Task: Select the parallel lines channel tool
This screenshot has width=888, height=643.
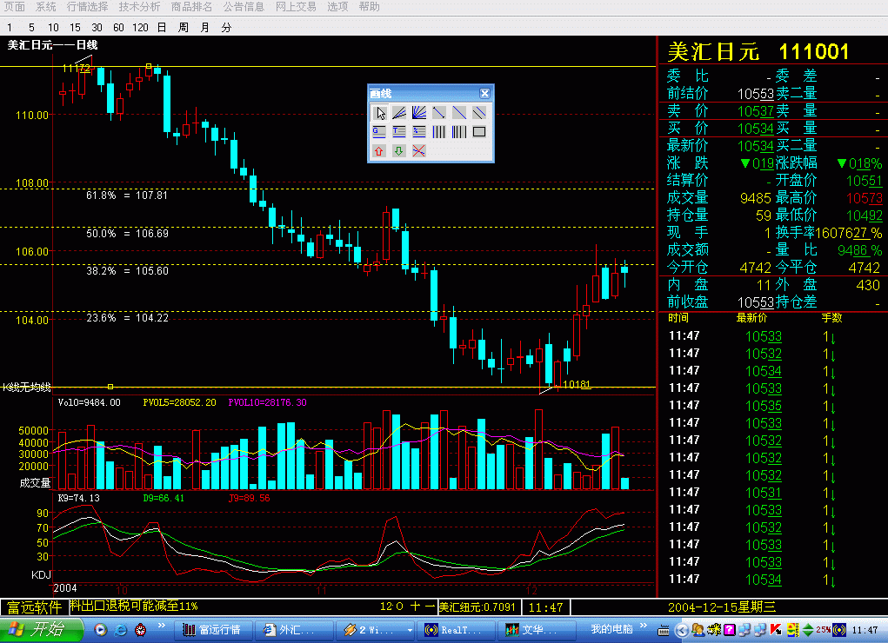Action: pyautogui.click(x=479, y=113)
